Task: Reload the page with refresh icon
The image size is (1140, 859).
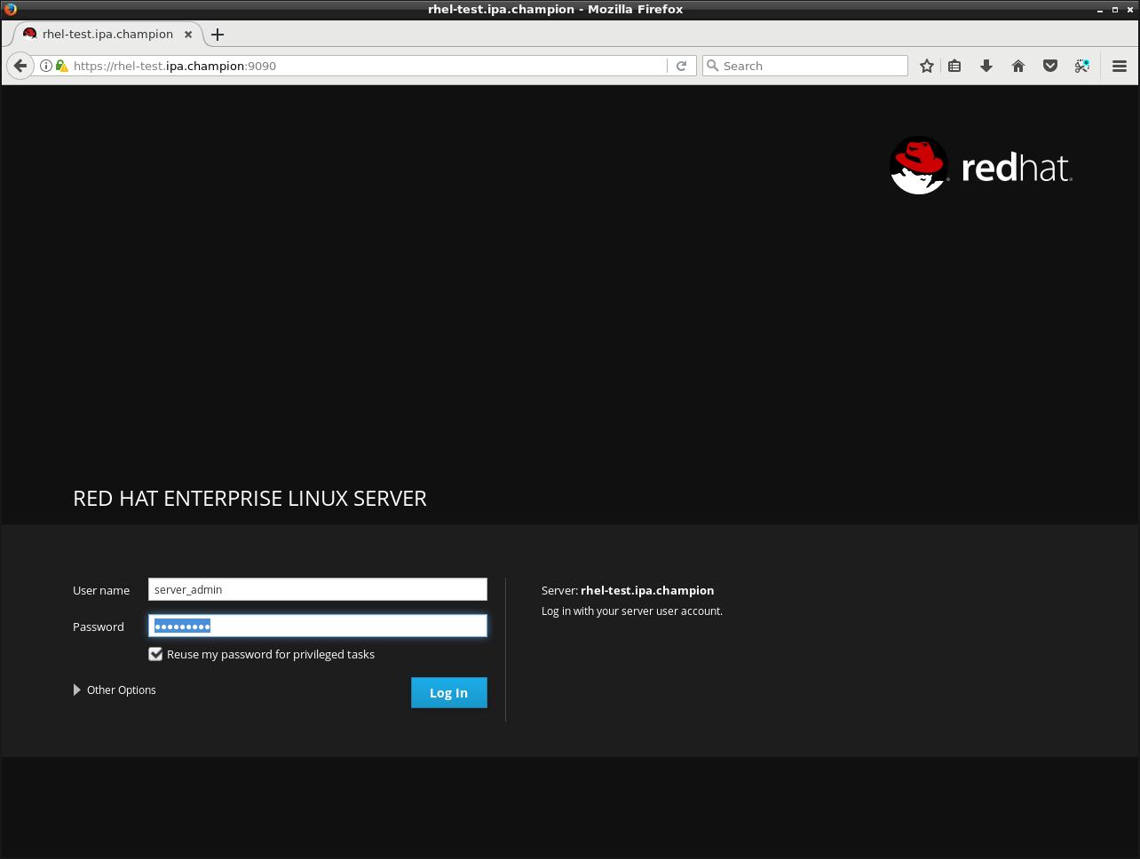Action: (x=681, y=66)
